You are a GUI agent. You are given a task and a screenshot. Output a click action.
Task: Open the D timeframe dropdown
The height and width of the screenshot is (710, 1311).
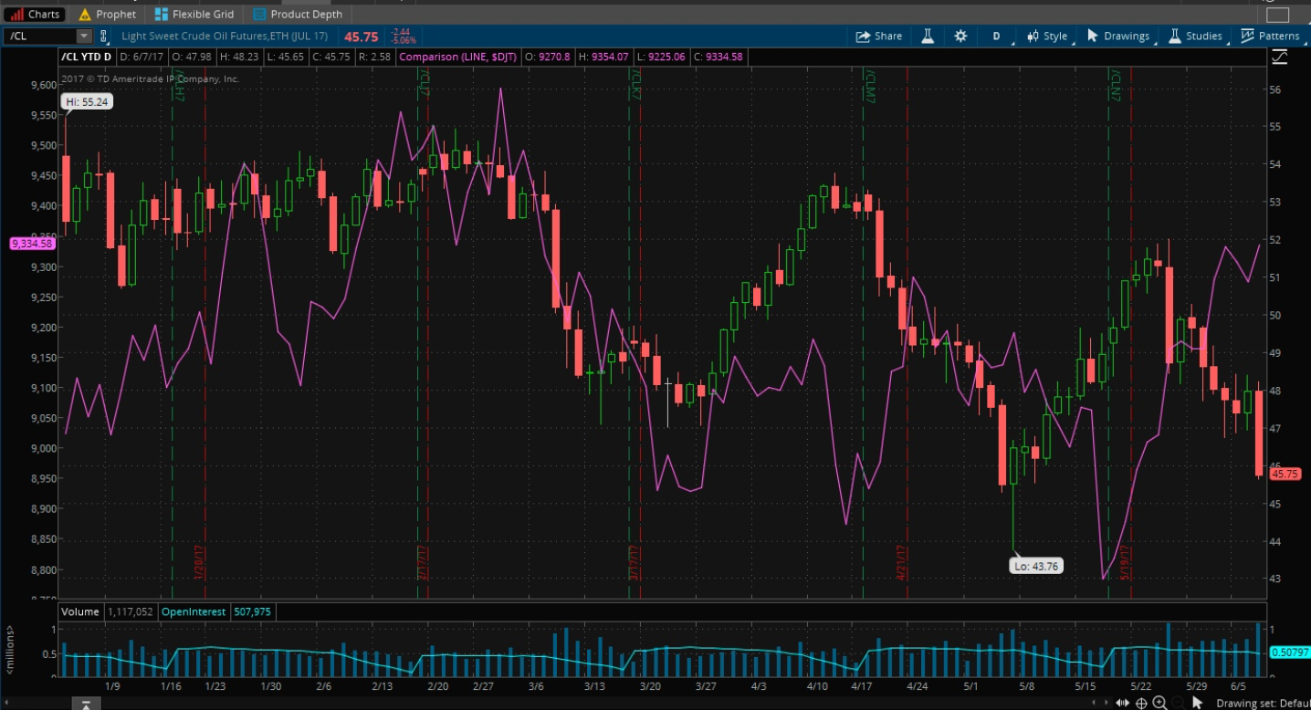point(997,37)
